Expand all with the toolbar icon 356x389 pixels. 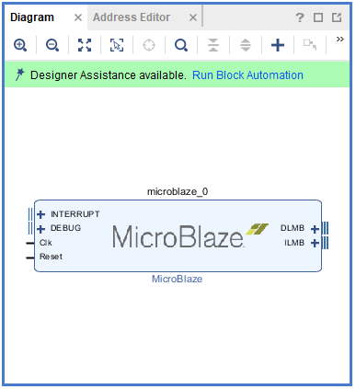pyautogui.click(x=246, y=45)
